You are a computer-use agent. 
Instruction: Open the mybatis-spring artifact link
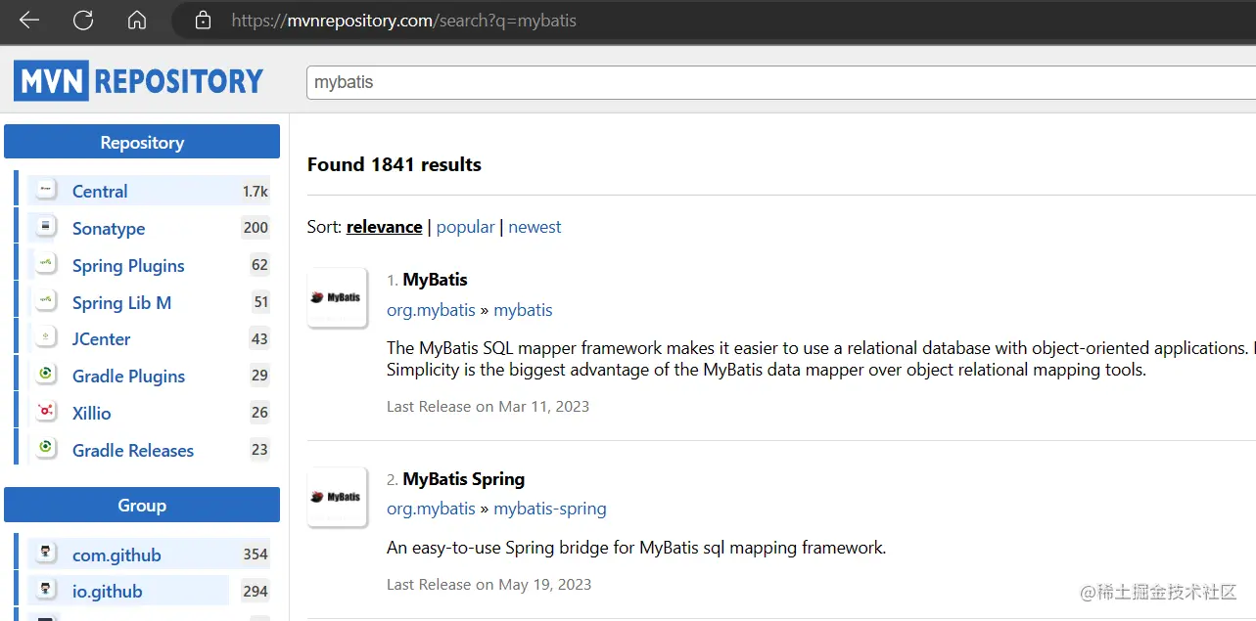coord(550,509)
